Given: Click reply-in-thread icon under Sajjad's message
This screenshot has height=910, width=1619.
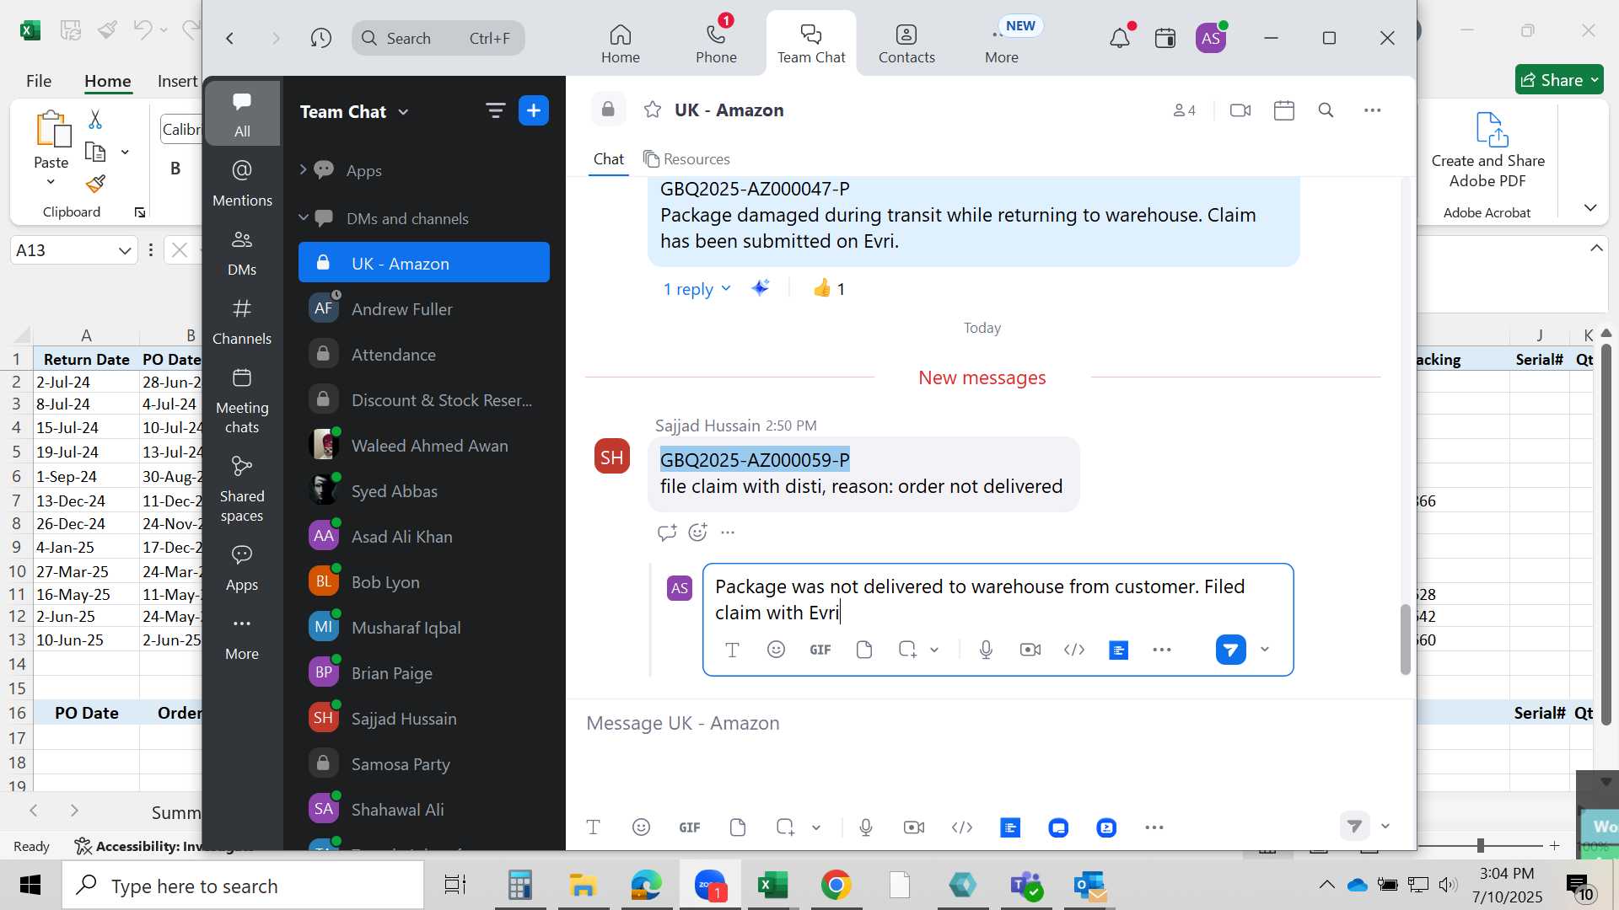Looking at the screenshot, I should coord(666,533).
